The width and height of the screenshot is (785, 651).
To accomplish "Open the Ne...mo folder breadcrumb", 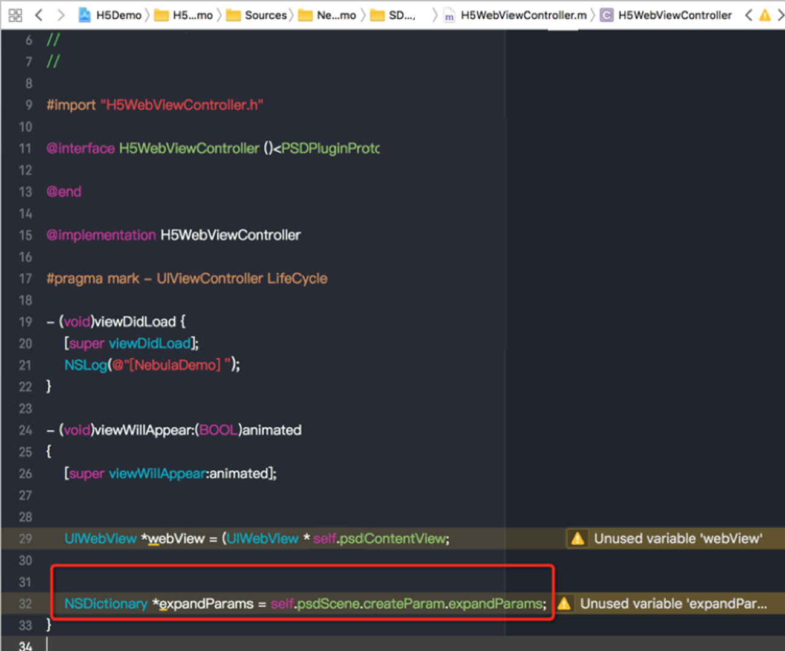I will [336, 15].
